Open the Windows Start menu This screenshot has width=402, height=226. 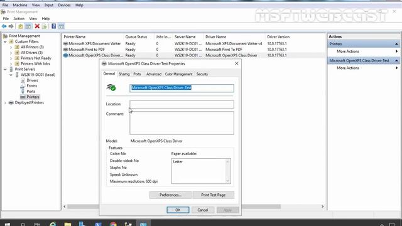click(x=8, y=224)
